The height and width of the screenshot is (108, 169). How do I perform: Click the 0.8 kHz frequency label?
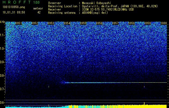click(x=2, y=76)
